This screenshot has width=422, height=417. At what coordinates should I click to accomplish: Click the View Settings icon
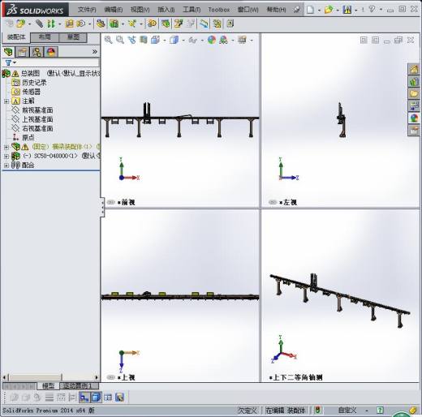tap(242, 40)
